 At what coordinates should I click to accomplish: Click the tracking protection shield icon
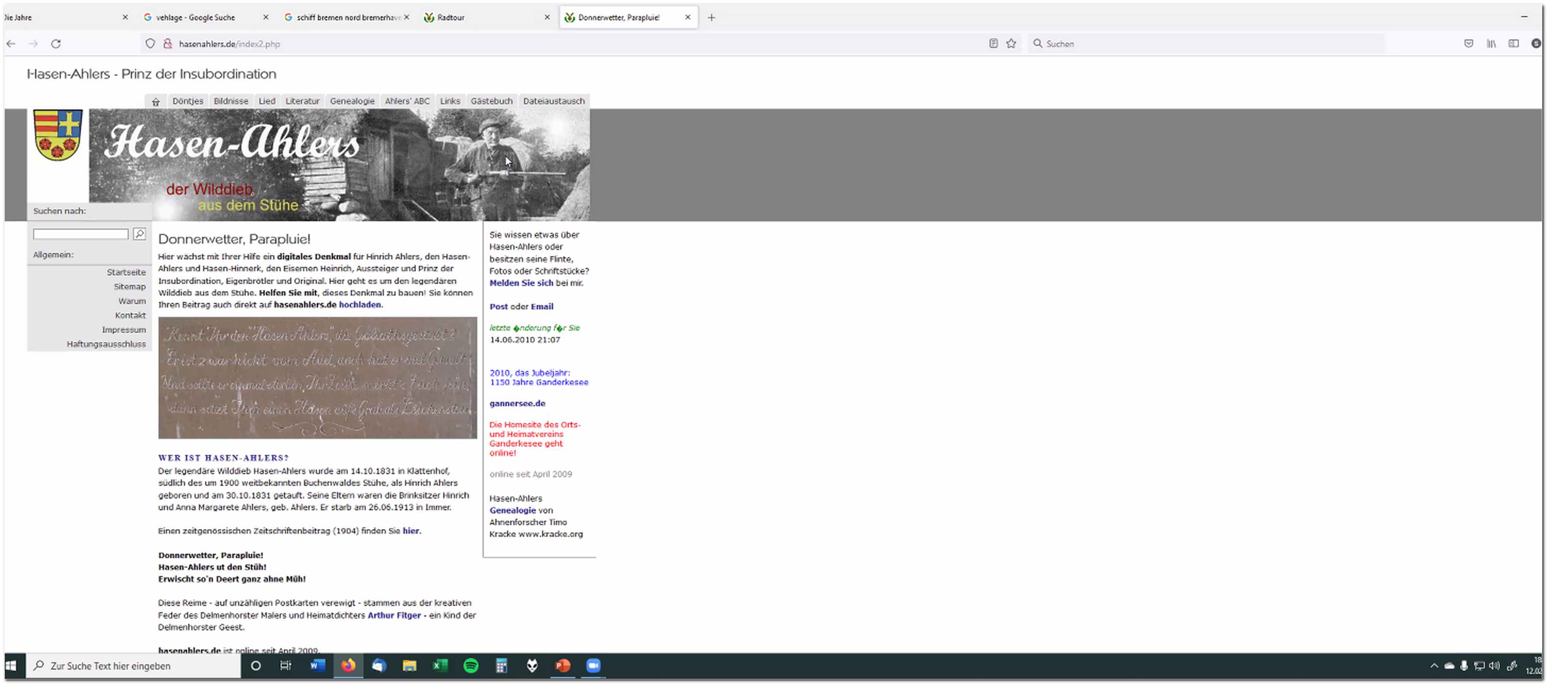click(x=150, y=44)
